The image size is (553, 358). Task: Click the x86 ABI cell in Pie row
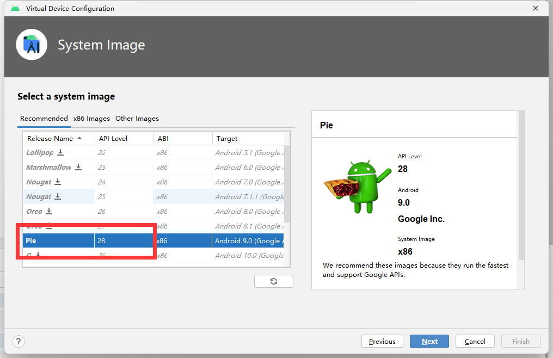[183, 240]
